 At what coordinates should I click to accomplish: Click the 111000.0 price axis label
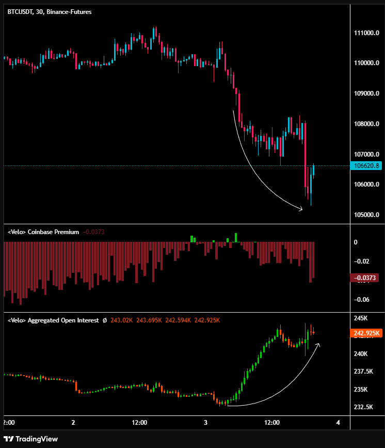click(x=367, y=33)
